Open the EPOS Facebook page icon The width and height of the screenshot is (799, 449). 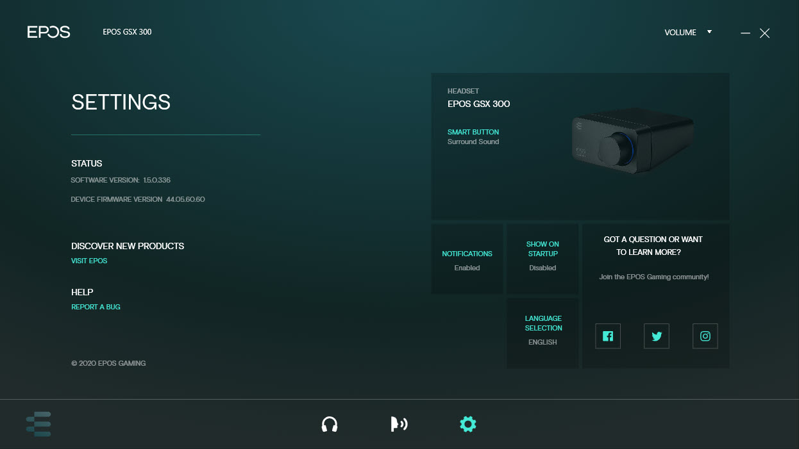tap(608, 336)
